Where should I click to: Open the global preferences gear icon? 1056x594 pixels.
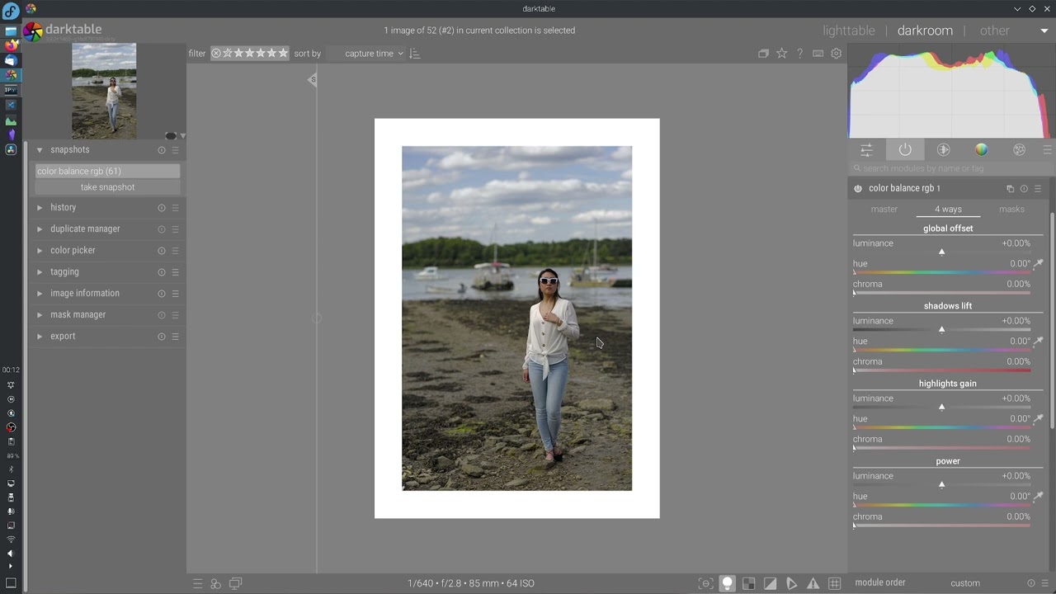(836, 54)
